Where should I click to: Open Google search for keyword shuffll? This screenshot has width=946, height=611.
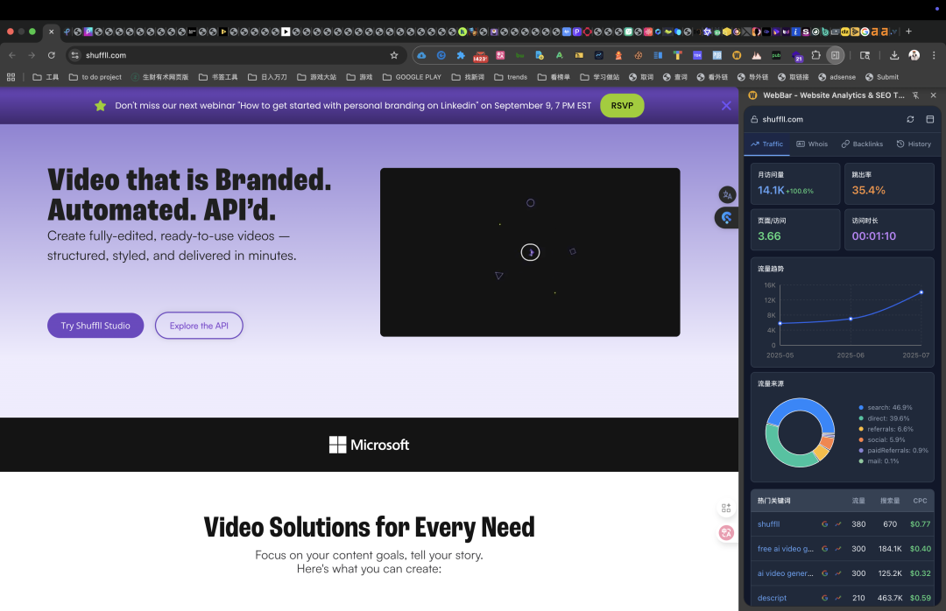(825, 524)
